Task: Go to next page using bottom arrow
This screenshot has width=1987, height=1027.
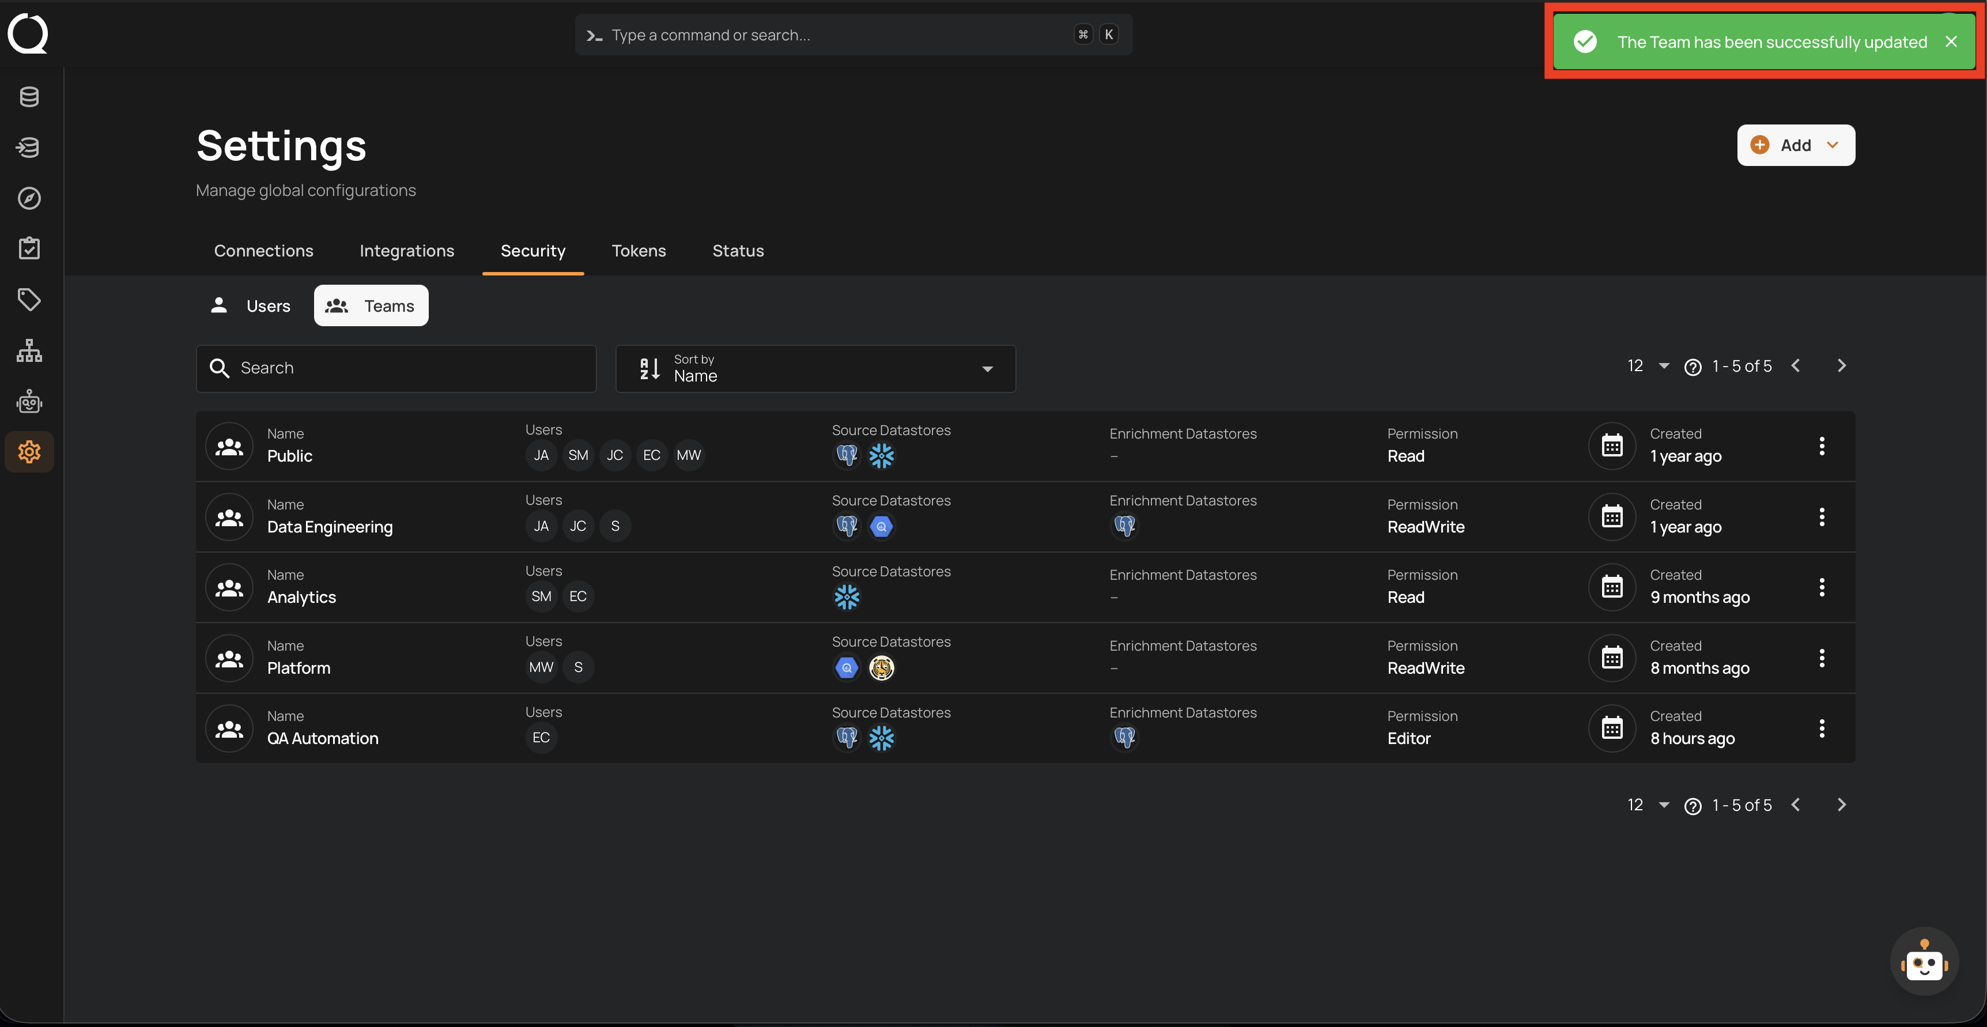Action: pos(1841,805)
